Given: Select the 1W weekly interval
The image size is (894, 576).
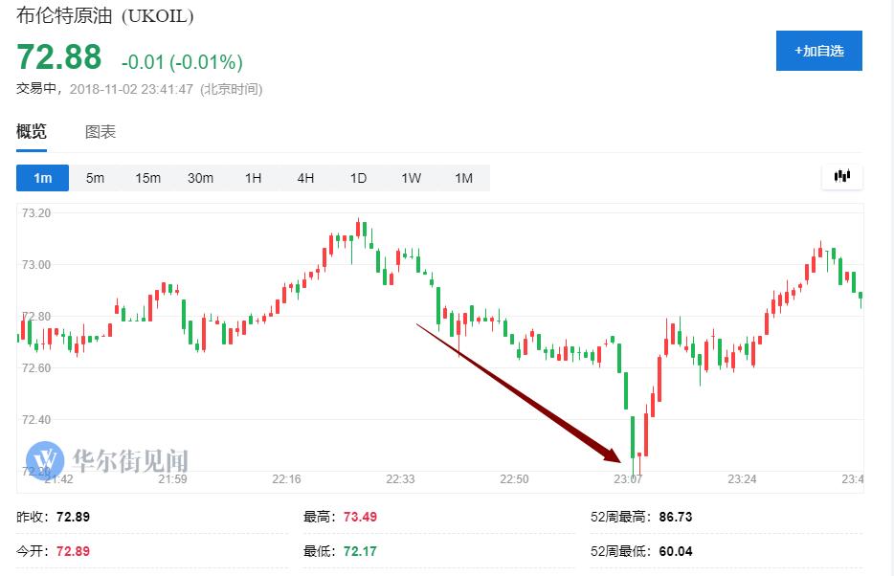Looking at the screenshot, I should (x=411, y=178).
